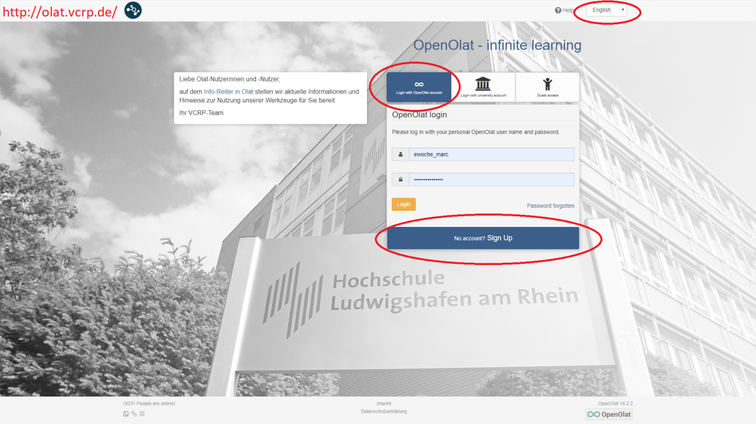Click the OpenOlat - infinite learning heading

pos(498,45)
